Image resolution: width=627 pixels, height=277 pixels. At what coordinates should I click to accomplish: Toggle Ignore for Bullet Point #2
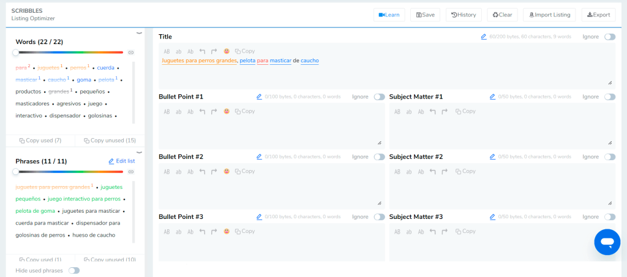point(379,157)
